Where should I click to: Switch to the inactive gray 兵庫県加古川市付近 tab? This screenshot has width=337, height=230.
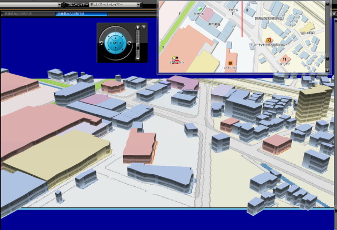point(27,14)
